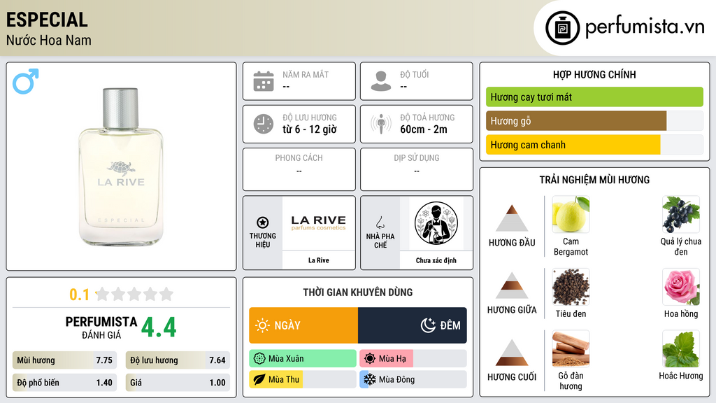716x403 pixels.
Task: Click the sun icon in the Ngày block
Action: [263, 325]
